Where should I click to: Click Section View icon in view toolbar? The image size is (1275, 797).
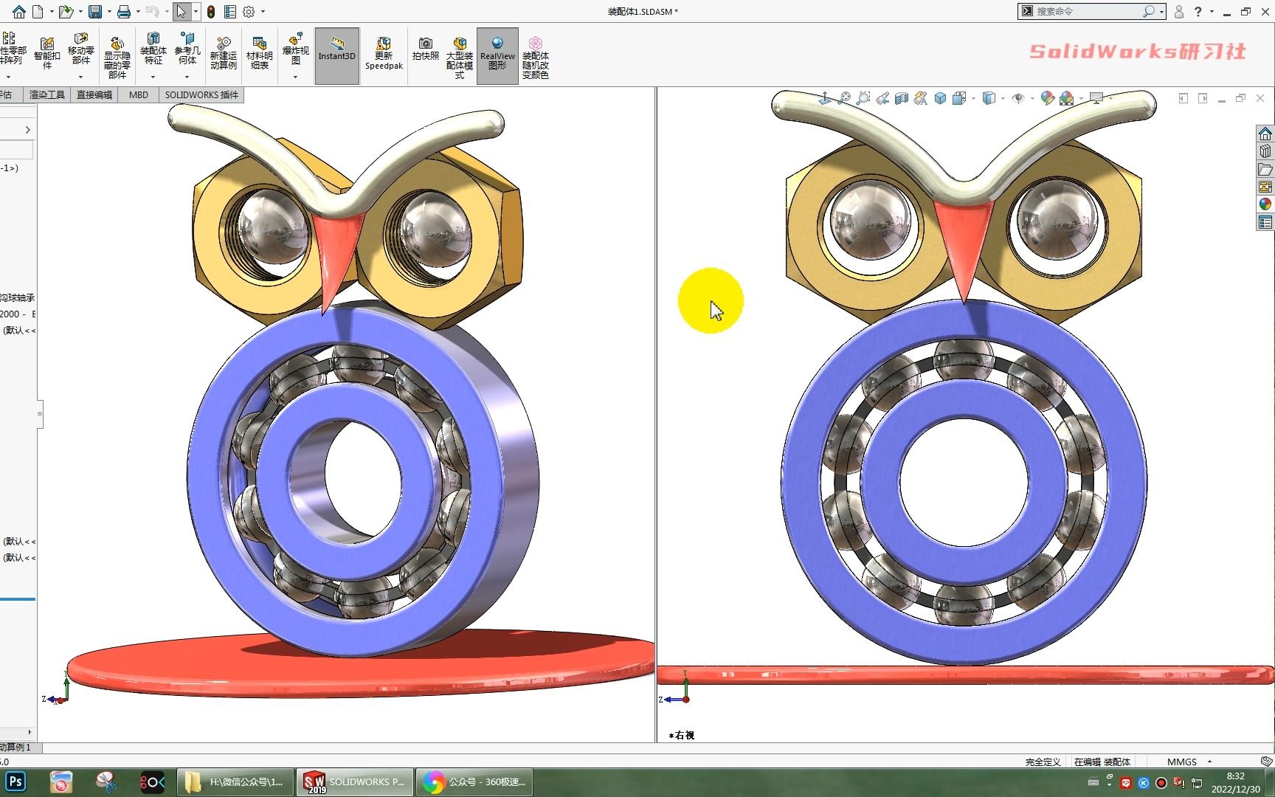902,98
